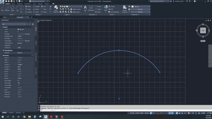The image size is (212, 119).
Task: Select the Circle draw tool
Action: tap(12, 8)
